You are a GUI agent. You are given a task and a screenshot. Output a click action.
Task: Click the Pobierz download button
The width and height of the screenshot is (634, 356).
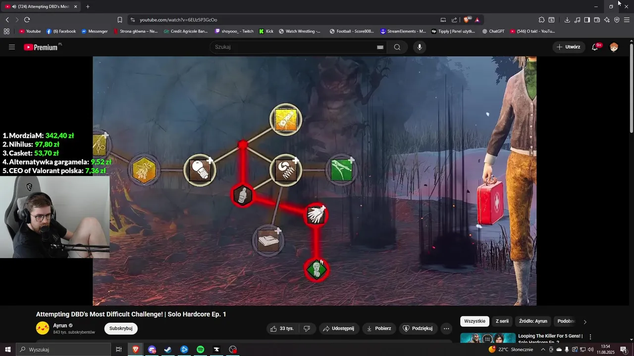pyautogui.click(x=379, y=328)
